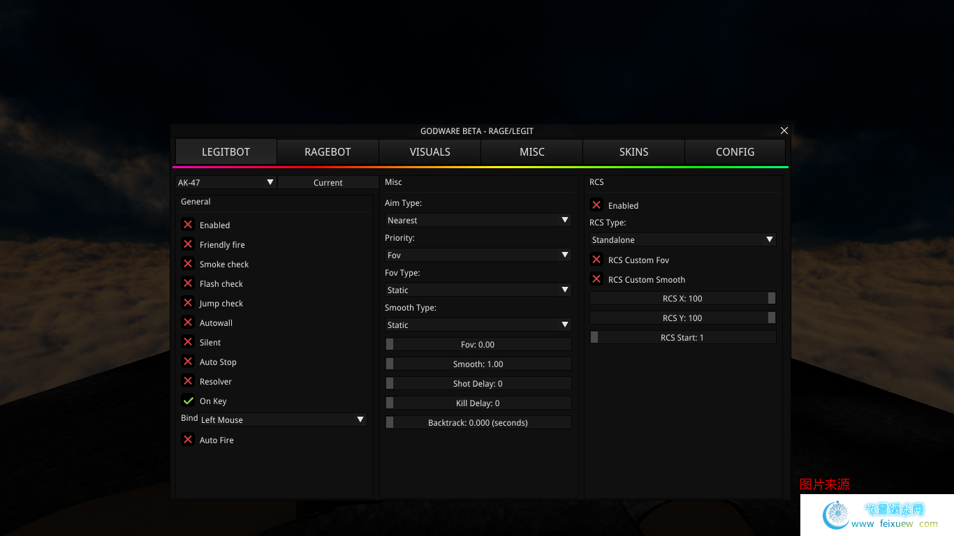Image resolution: width=954 pixels, height=536 pixels.
Task: Toggle RCS Custom Smooth checkbox
Action: click(x=596, y=279)
